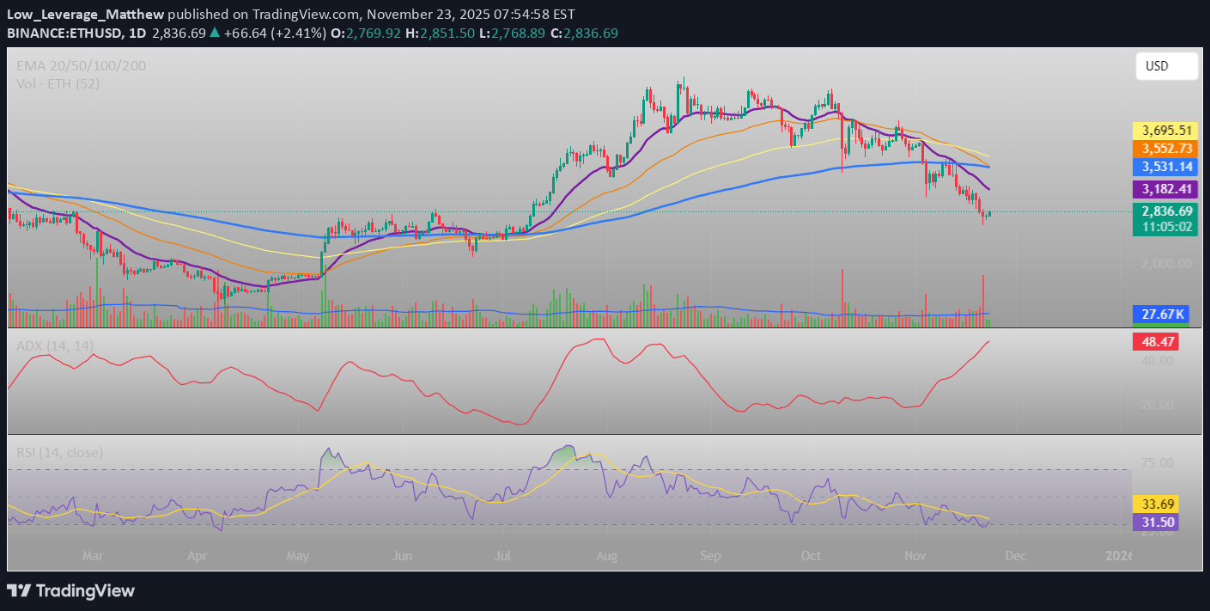Click the 27.67K volume value label
Viewport: 1210px width, 611px height.
pos(1161,314)
